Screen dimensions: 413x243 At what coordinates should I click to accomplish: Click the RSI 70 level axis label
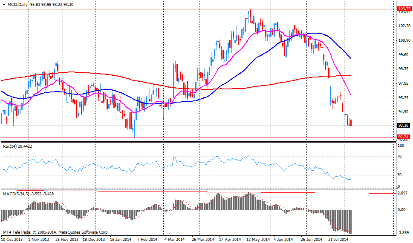(400, 157)
